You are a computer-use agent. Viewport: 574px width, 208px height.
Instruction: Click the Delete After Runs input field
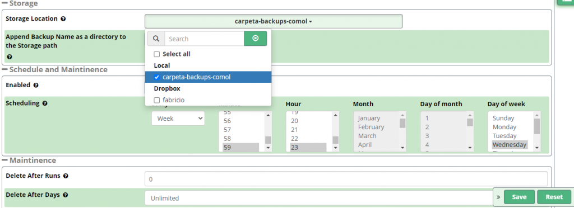point(346,179)
